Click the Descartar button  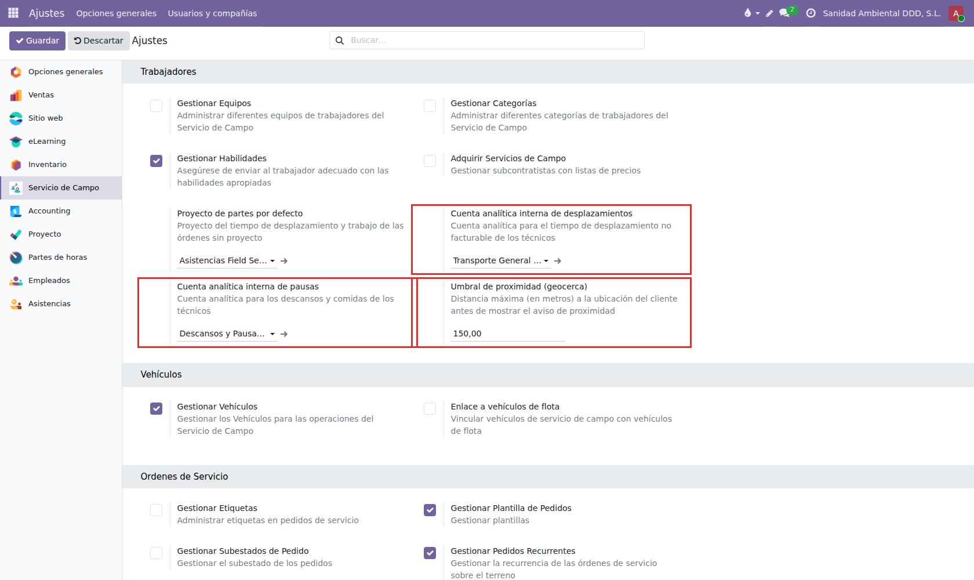pos(99,41)
